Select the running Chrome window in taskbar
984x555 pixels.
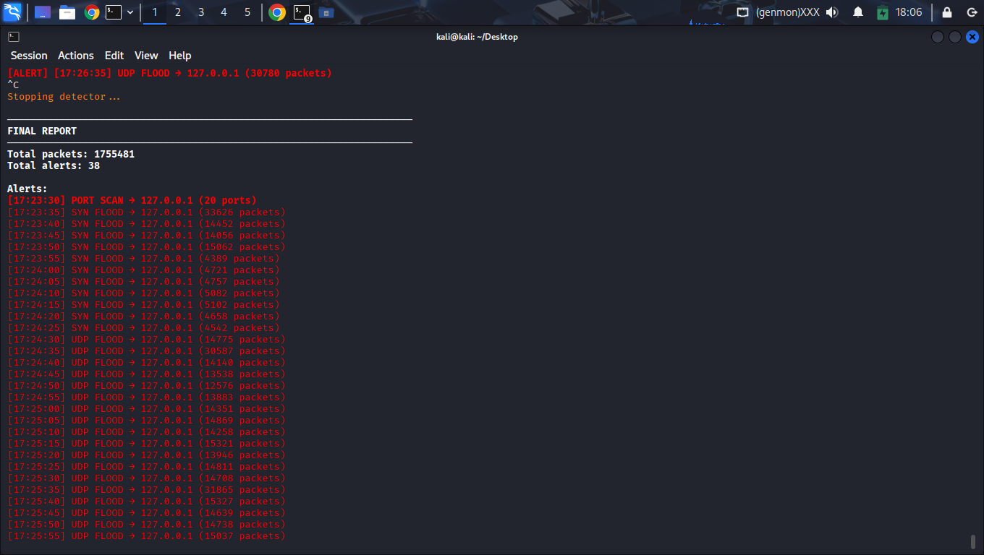[x=277, y=12]
